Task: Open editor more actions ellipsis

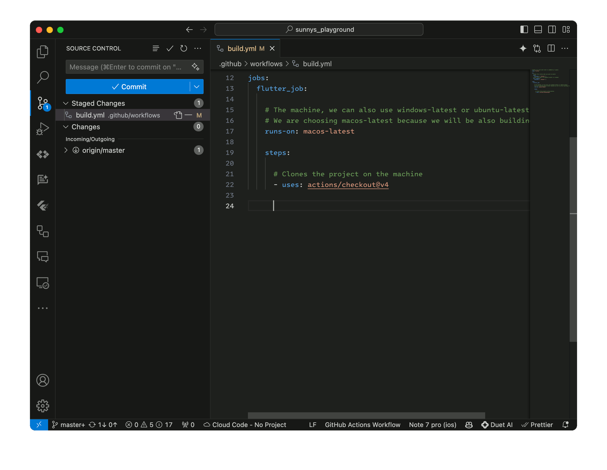Action: click(x=565, y=48)
